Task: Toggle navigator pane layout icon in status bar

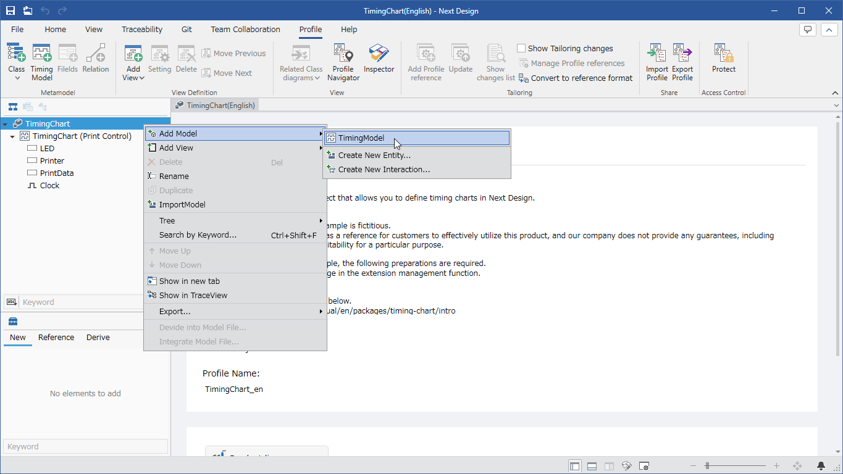Action: tap(575, 466)
